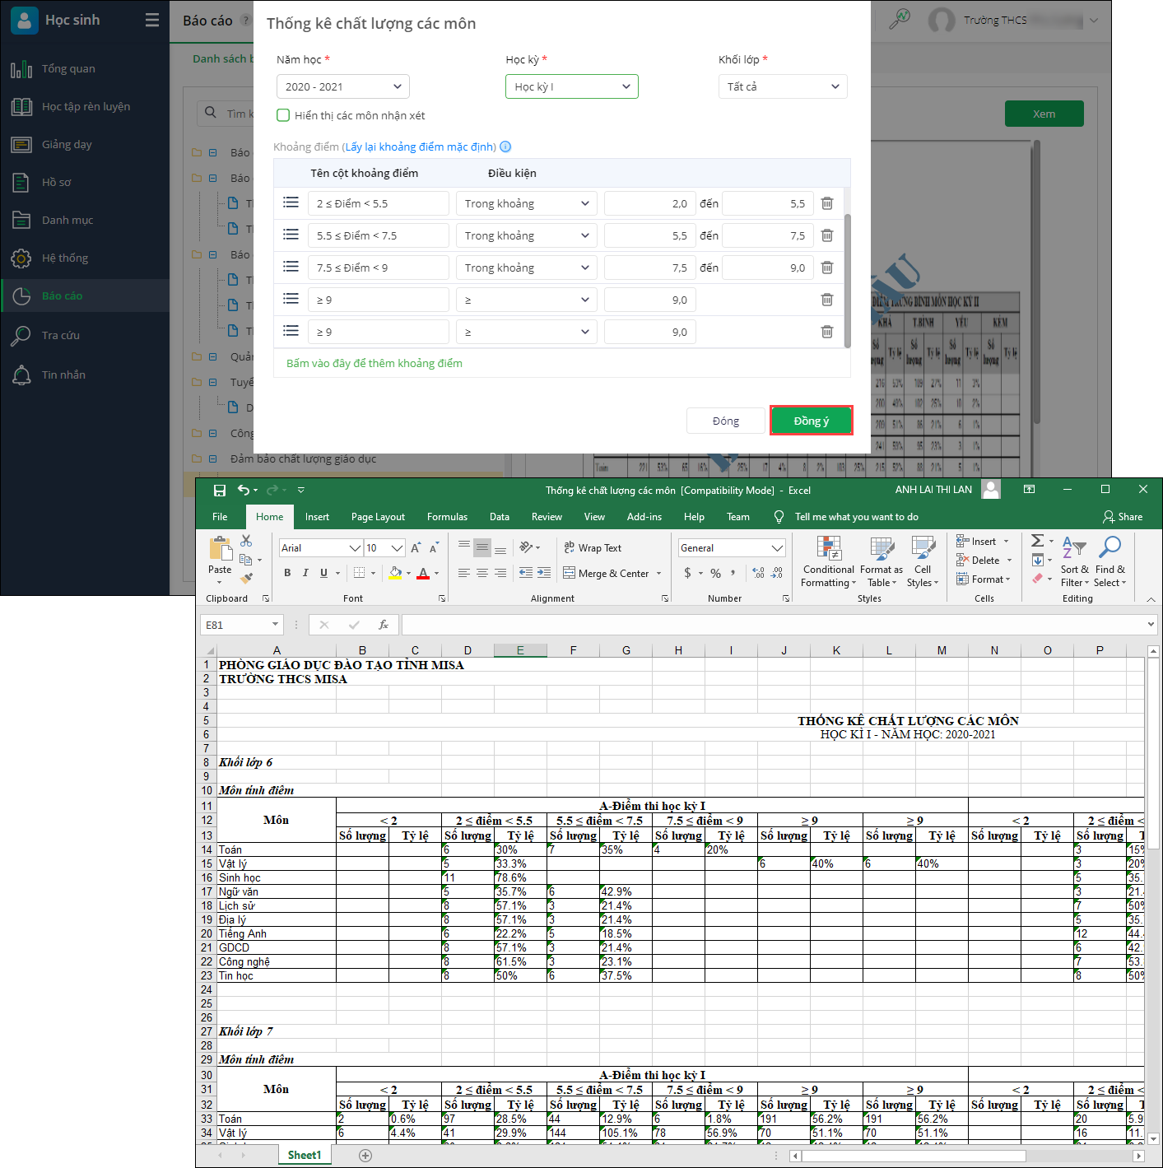Switch to the Page Layout ribbon tab
This screenshot has width=1163, height=1168.
(378, 517)
